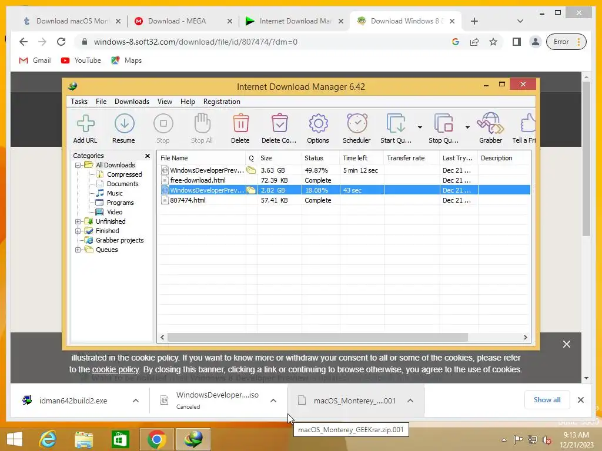Collapse the All Downloads tree node
The height and width of the screenshot is (451, 602).
(78, 165)
